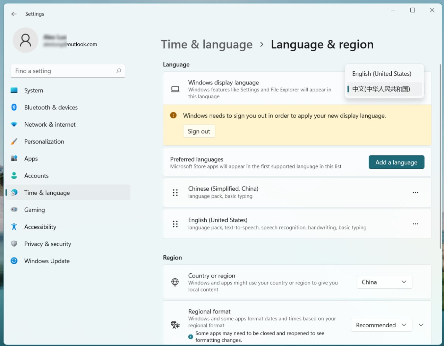Expand the Regional format section chevron

421,325
